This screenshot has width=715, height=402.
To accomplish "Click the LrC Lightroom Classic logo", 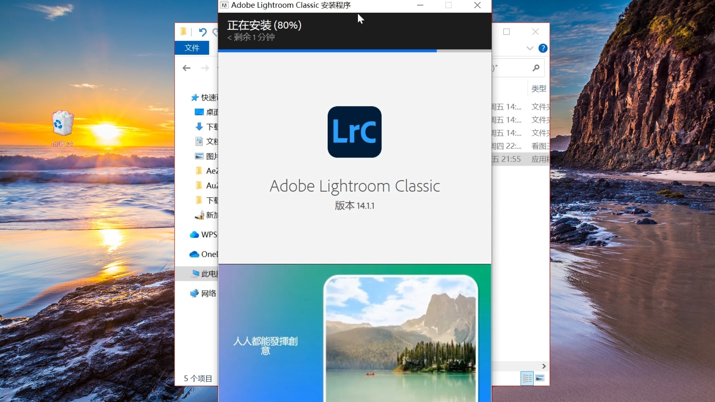I will pos(355,132).
